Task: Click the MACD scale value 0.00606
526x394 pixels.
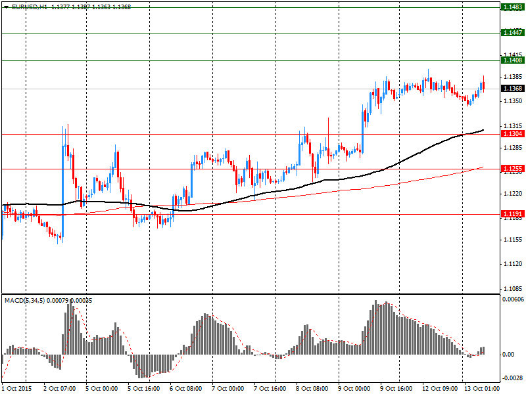Action: point(513,299)
